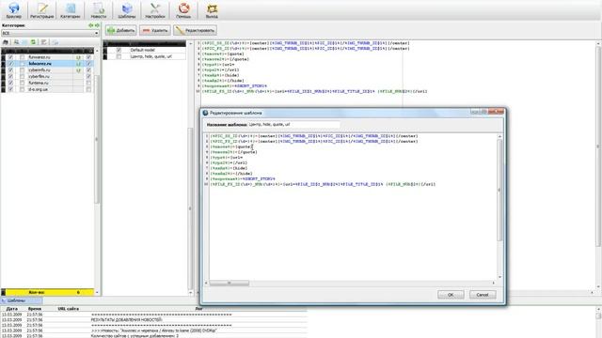Click the yellow Кол-во count row
The image size is (602, 338).
click(x=49, y=292)
